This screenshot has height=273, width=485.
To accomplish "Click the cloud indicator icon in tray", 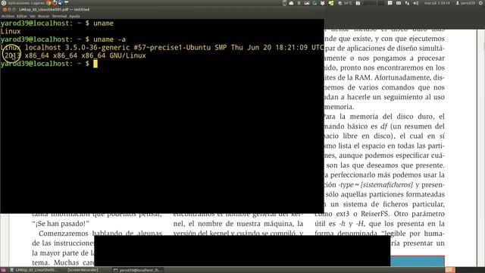I will [x=291, y=3].
